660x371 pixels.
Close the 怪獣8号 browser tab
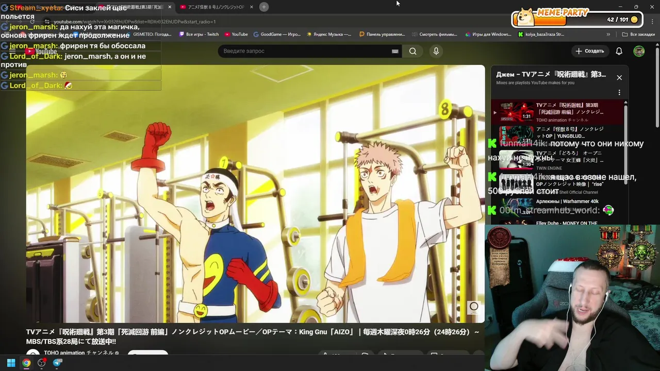pos(252,7)
